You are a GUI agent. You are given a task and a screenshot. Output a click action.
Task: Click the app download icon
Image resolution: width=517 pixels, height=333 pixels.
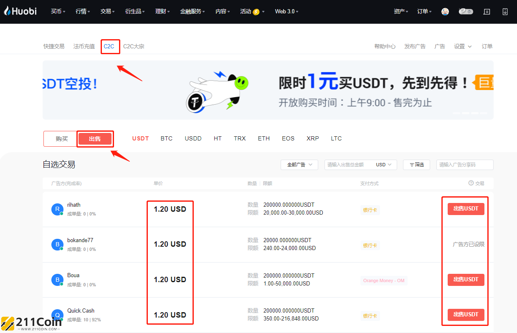click(x=505, y=12)
